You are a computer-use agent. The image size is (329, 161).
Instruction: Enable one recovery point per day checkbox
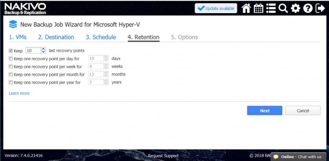(11, 59)
